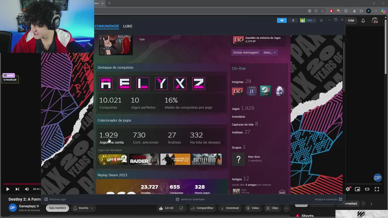Click the Clipe button
This screenshot has width=388, height=218.
(272, 208)
